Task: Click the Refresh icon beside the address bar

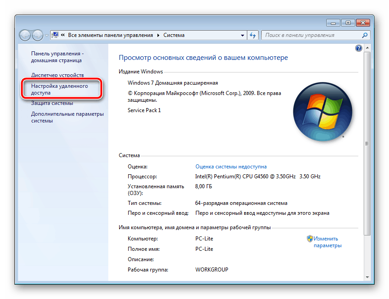Action: (252, 35)
